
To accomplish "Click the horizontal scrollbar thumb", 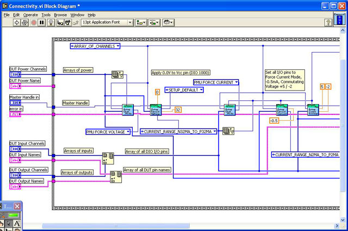I will tap(116, 226).
